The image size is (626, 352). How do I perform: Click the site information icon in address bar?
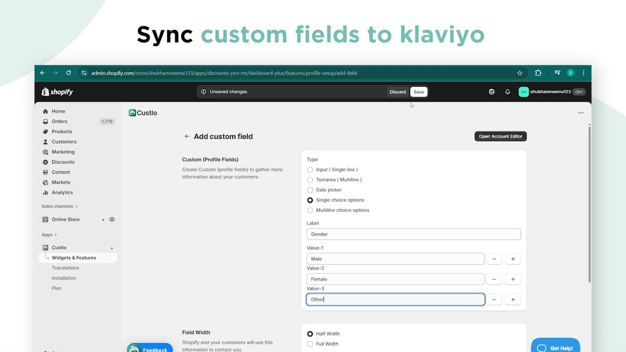84,73
